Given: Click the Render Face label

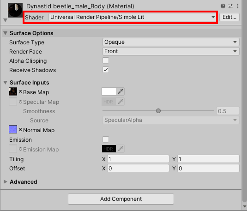Looking at the screenshot, I should coord(25,52).
